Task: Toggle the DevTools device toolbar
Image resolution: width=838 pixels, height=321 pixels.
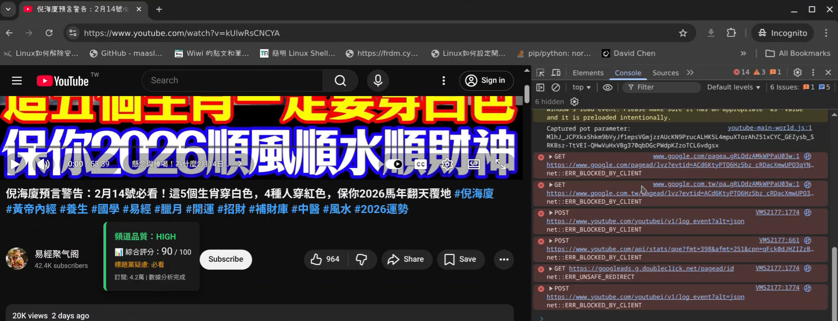Action: click(x=556, y=73)
